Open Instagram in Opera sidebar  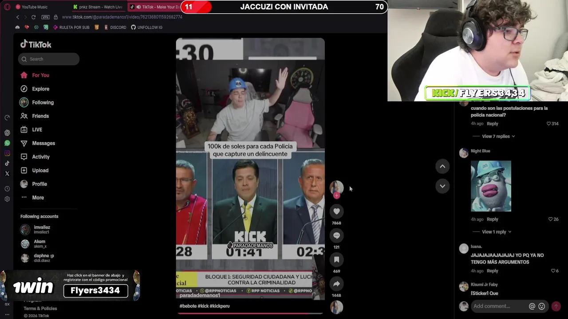pos(7,153)
